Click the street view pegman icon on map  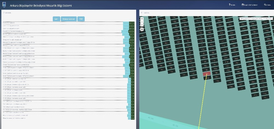pyautogui.click(x=142, y=25)
